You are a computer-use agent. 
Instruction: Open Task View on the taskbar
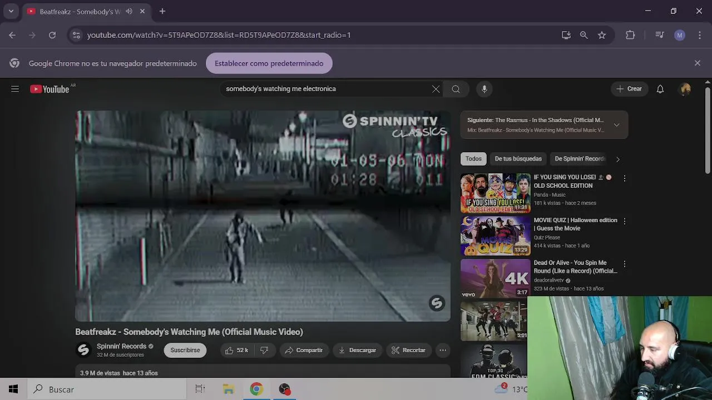point(200,389)
